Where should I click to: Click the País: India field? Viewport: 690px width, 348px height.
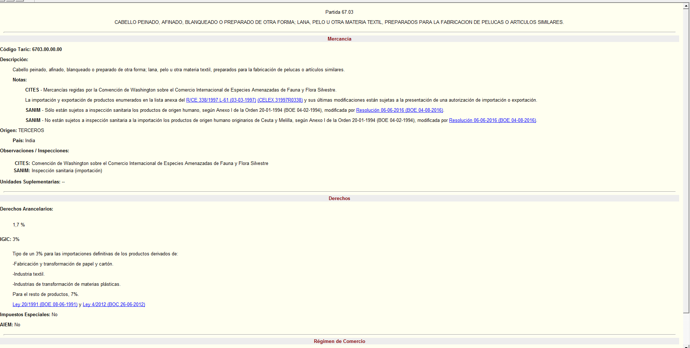click(x=24, y=141)
